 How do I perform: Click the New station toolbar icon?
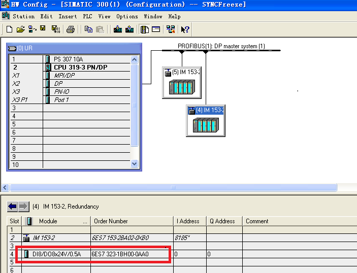pyautogui.click(x=9, y=29)
